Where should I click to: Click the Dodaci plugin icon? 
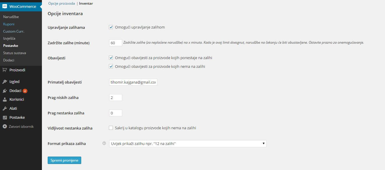(5, 91)
